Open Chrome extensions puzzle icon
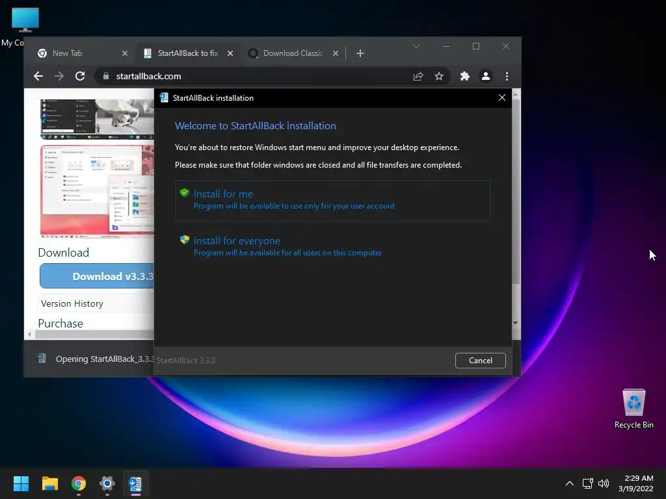 (465, 76)
